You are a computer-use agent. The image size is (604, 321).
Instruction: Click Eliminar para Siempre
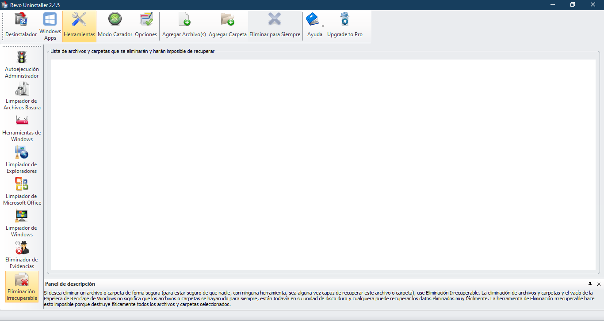coord(275,26)
